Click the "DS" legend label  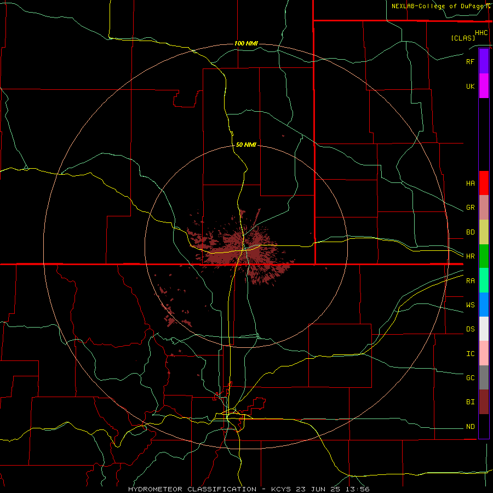pos(470,329)
